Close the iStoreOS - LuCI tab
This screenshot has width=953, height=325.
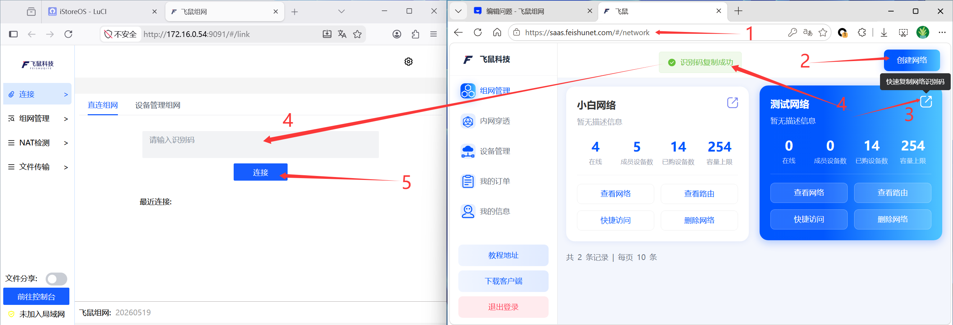(x=155, y=11)
